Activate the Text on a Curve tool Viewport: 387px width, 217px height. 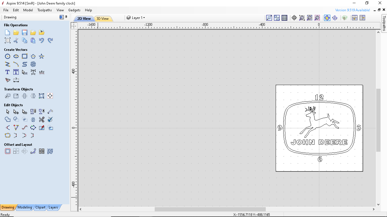click(42, 72)
